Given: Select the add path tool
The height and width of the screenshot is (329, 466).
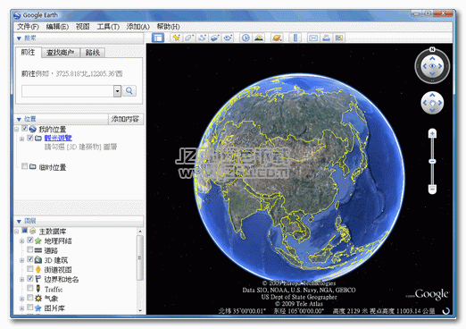Looking at the screenshot, I should pyautogui.click(x=202, y=38).
